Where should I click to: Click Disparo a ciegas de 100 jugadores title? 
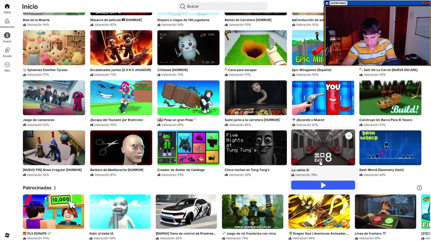(183, 20)
